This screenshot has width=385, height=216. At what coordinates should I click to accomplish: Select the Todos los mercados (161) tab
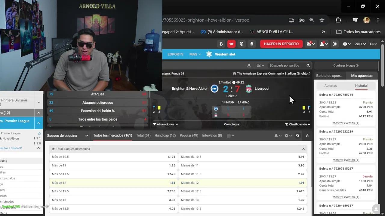(x=112, y=136)
